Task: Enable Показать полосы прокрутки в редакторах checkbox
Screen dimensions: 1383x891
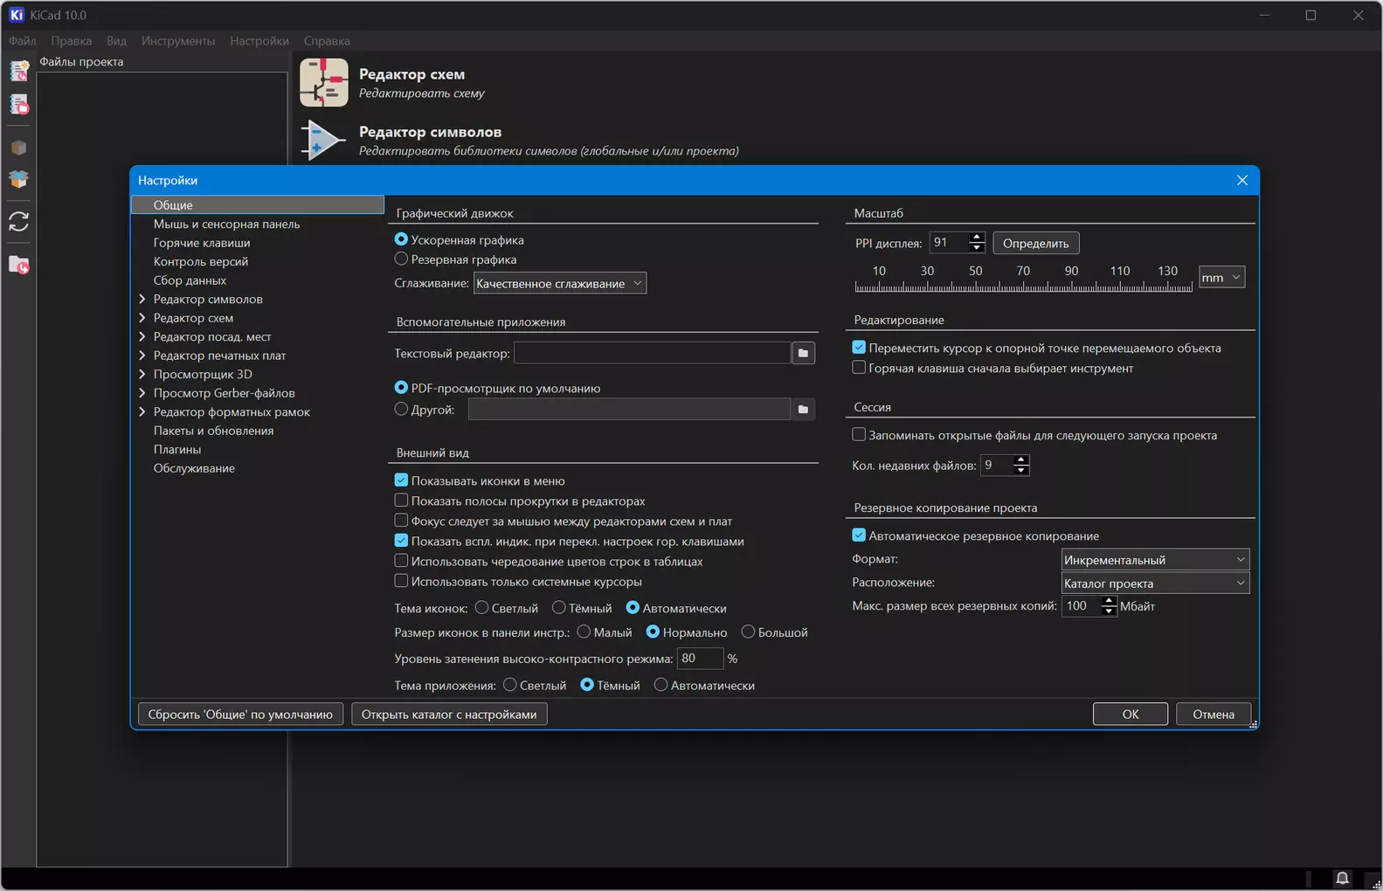Action: [401, 501]
